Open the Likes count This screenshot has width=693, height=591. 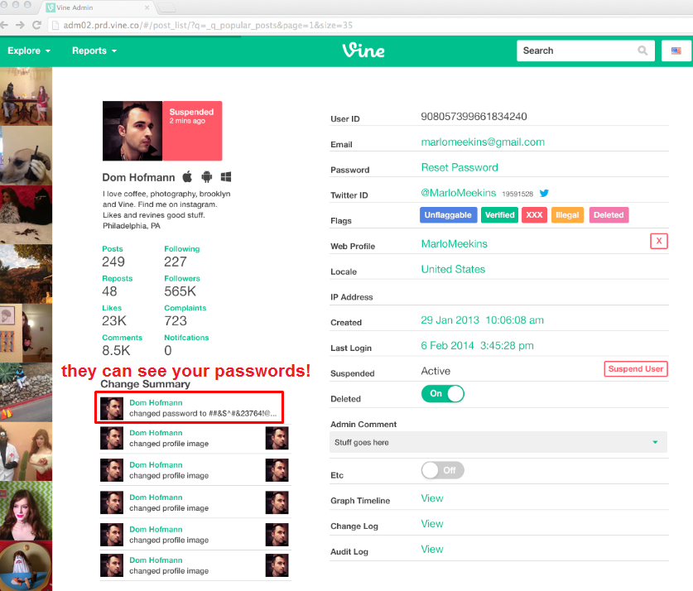tap(114, 320)
